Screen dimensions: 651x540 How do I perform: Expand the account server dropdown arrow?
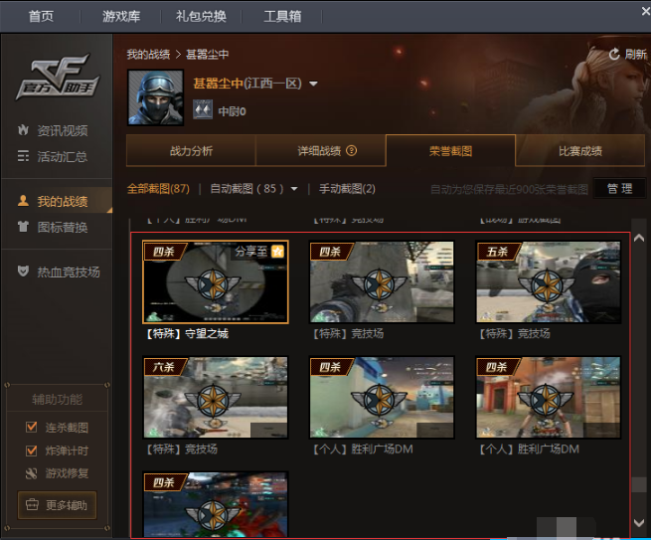tap(313, 85)
